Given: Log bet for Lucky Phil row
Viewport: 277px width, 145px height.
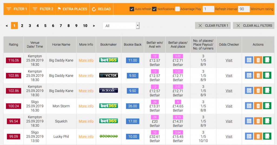Looking at the screenshot, I should coord(267,136).
